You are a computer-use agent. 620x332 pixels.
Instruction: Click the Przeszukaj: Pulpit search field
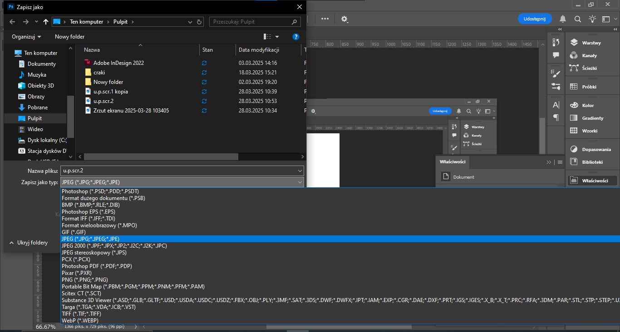255,22
